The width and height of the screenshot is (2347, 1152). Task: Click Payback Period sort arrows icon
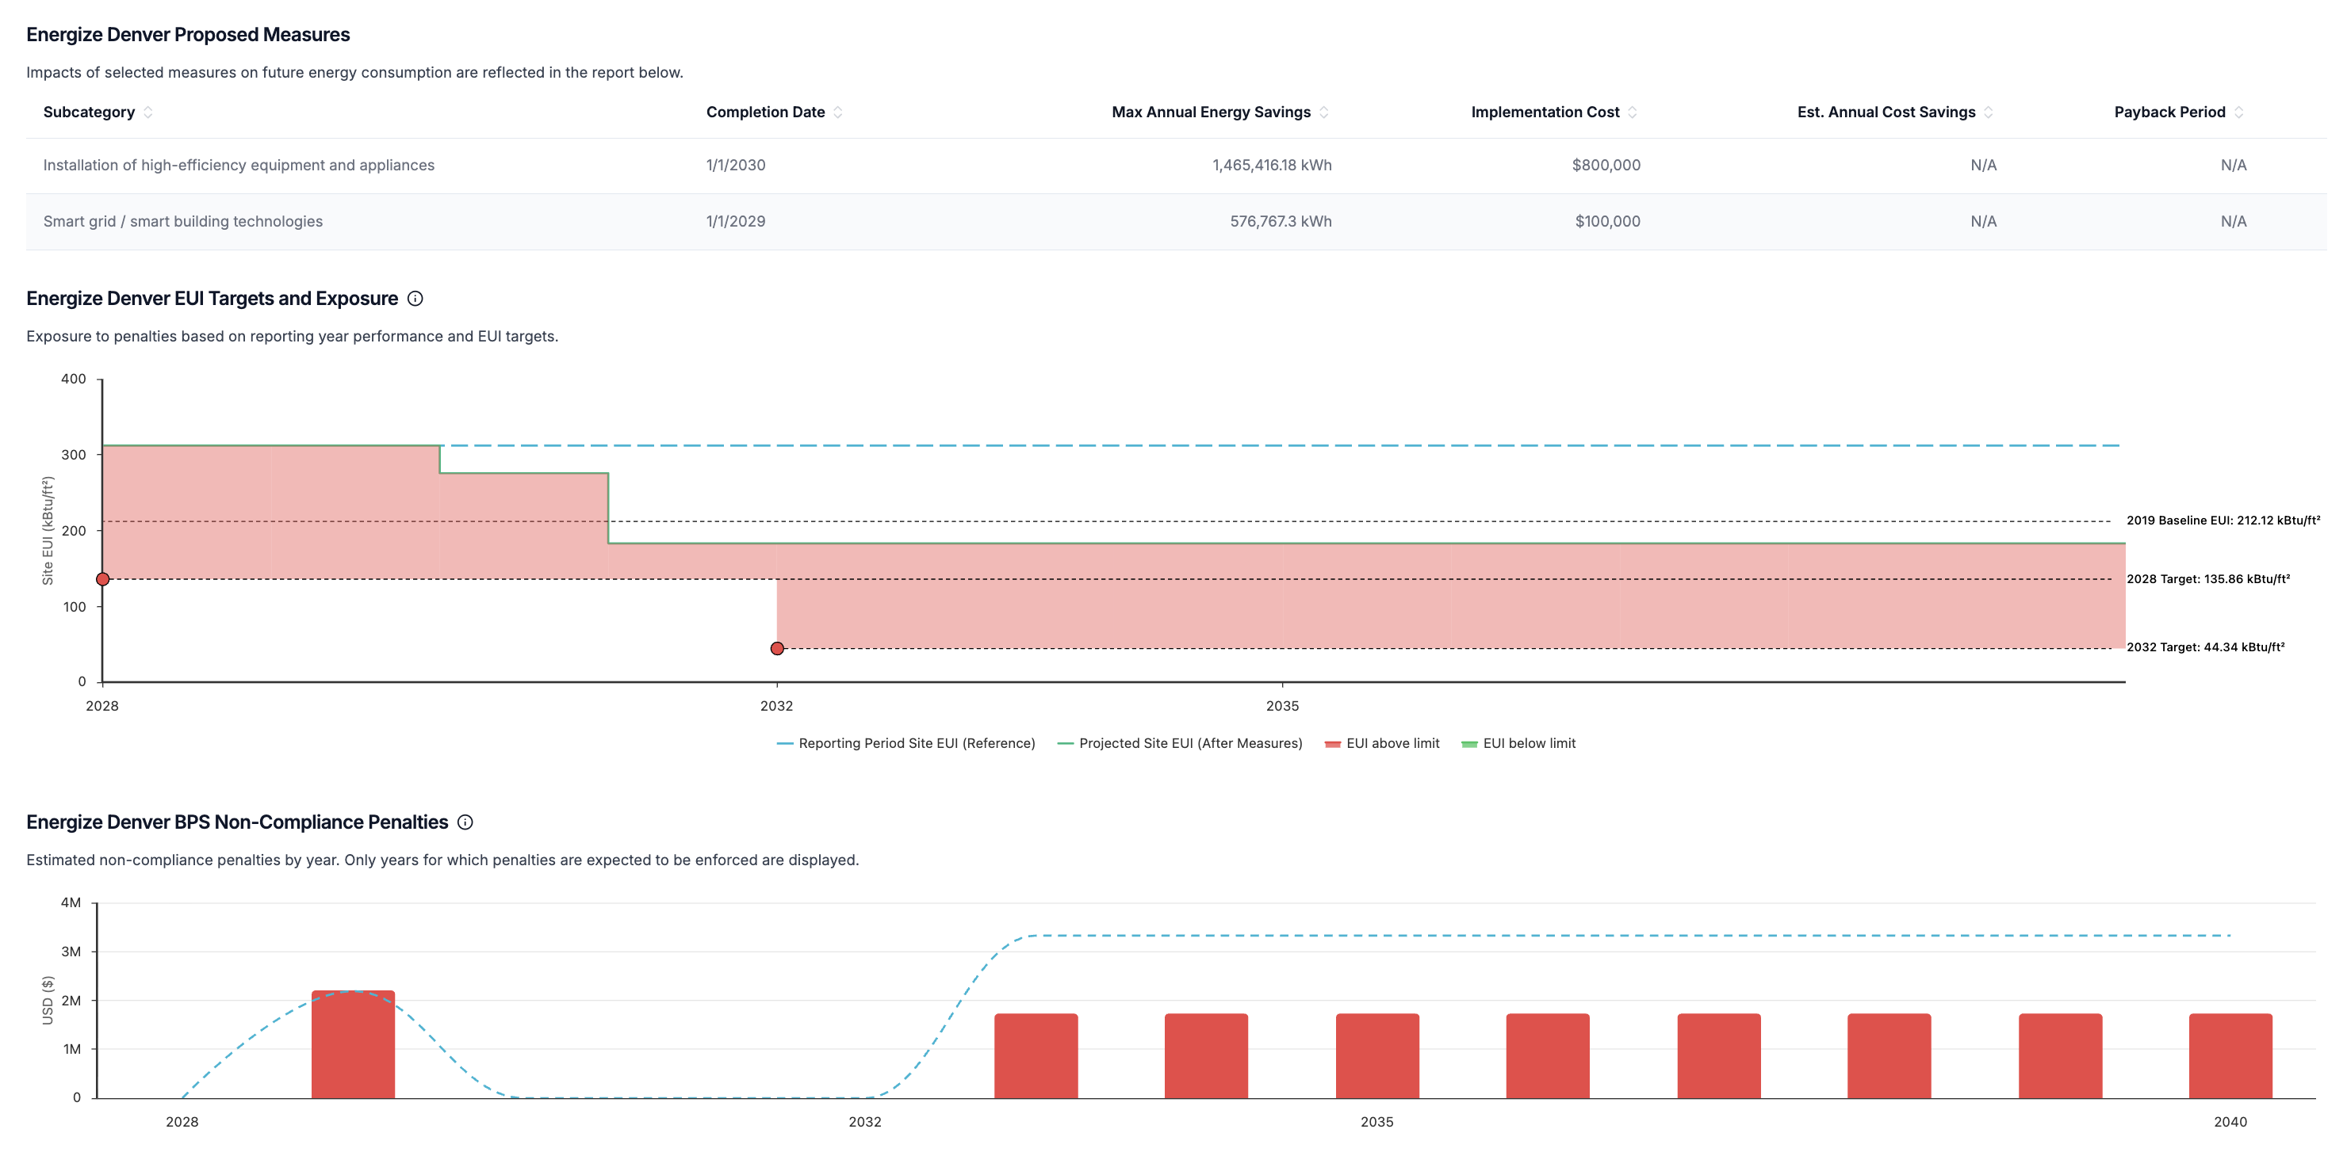click(2238, 112)
